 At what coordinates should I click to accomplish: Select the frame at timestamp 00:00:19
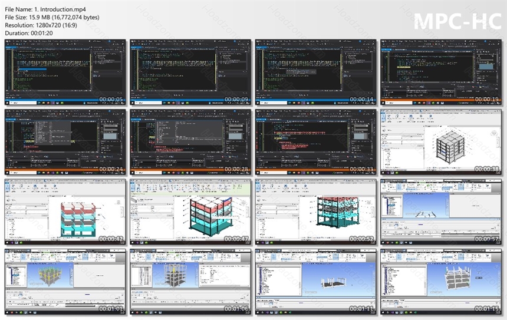coord(441,72)
